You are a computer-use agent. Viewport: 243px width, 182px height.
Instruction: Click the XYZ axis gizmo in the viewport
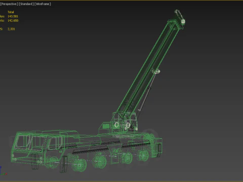[3, 171]
